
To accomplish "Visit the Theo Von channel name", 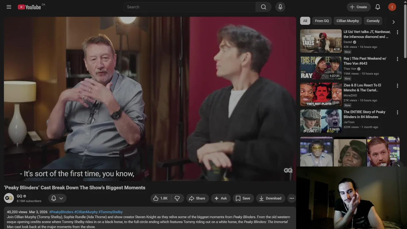I will 350,69.
